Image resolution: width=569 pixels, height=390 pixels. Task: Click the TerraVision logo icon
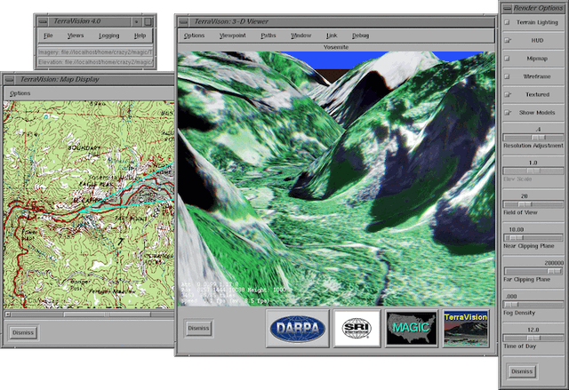466,328
